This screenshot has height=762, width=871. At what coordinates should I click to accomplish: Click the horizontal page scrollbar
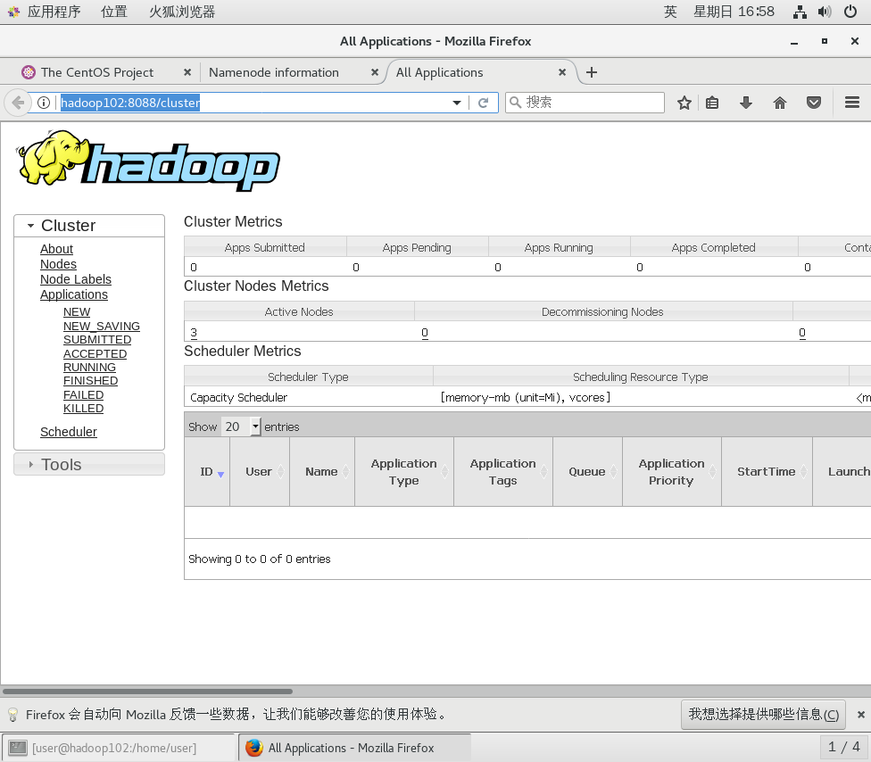[147, 692]
